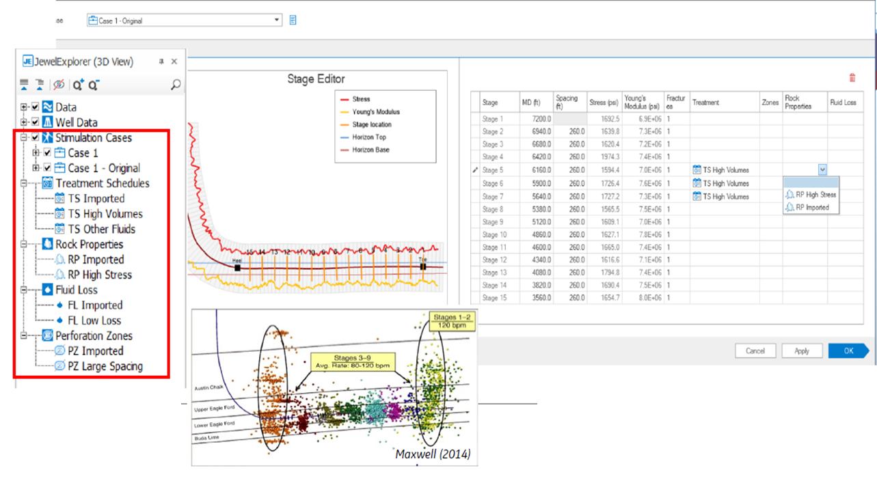Click the crossed-out eye hide icon

(x=58, y=85)
